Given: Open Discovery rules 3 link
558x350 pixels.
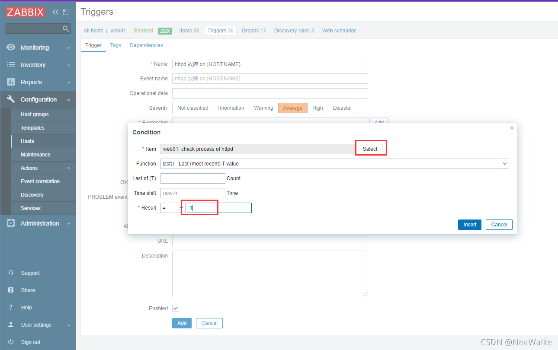Looking at the screenshot, I should [x=294, y=31].
